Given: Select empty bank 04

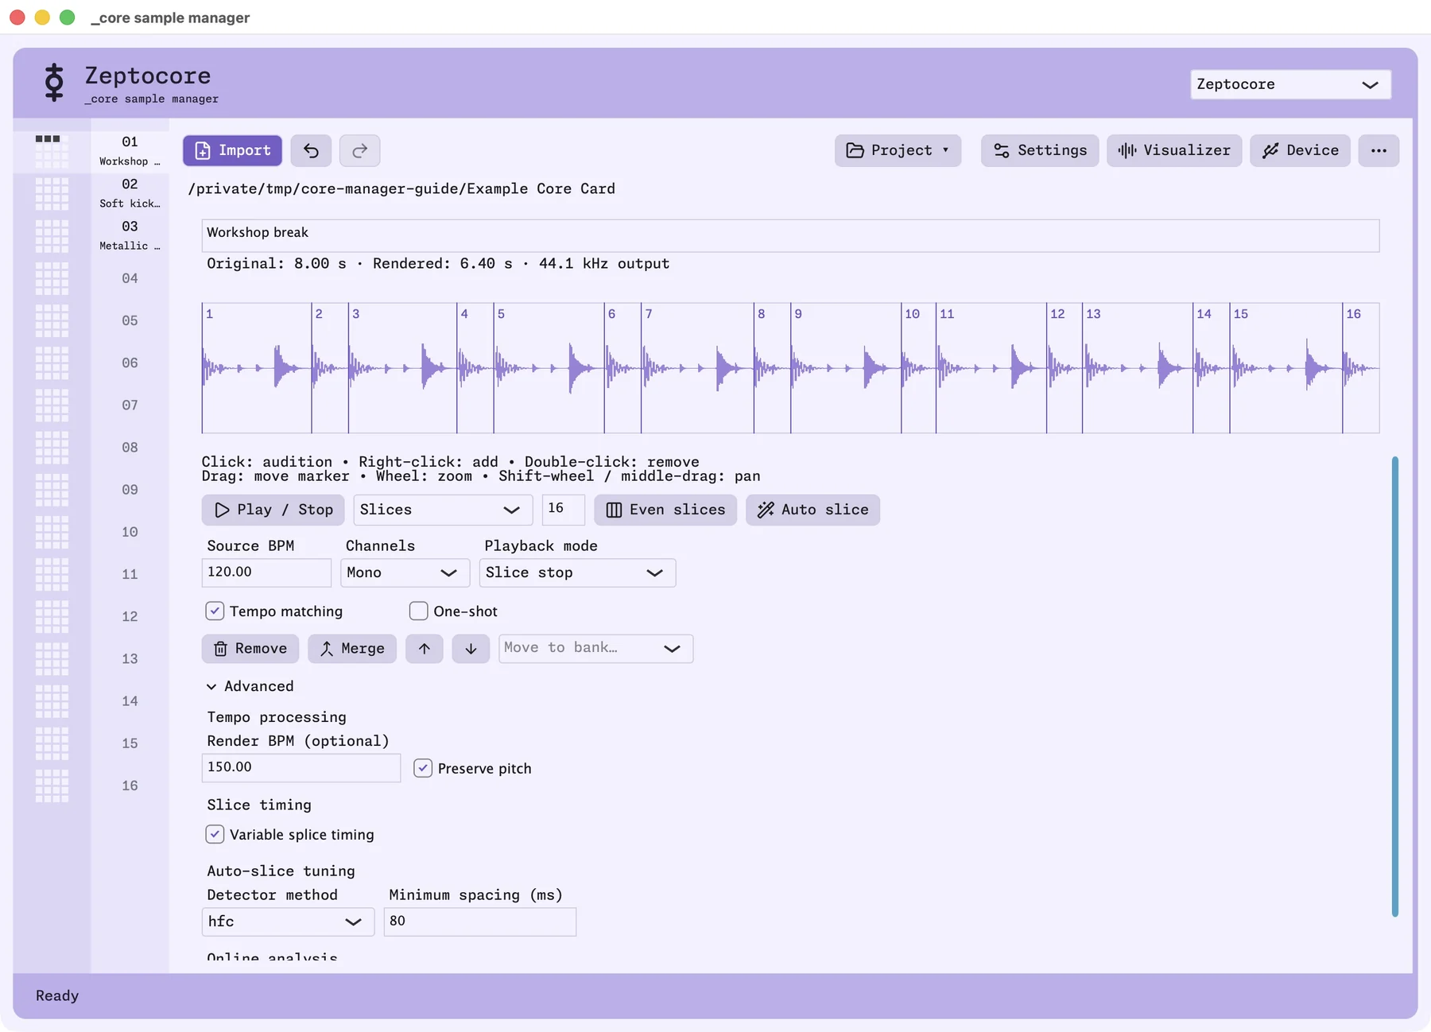Looking at the screenshot, I should click(x=130, y=278).
